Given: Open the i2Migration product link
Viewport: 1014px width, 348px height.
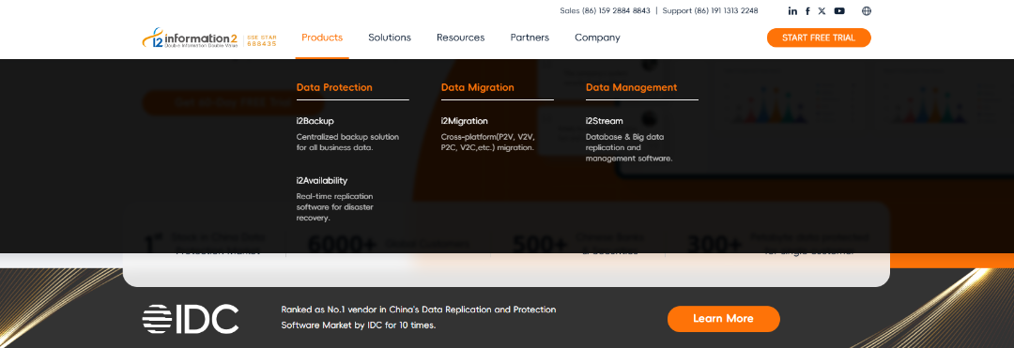Looking at the screenshot, I should coord(465,121).
